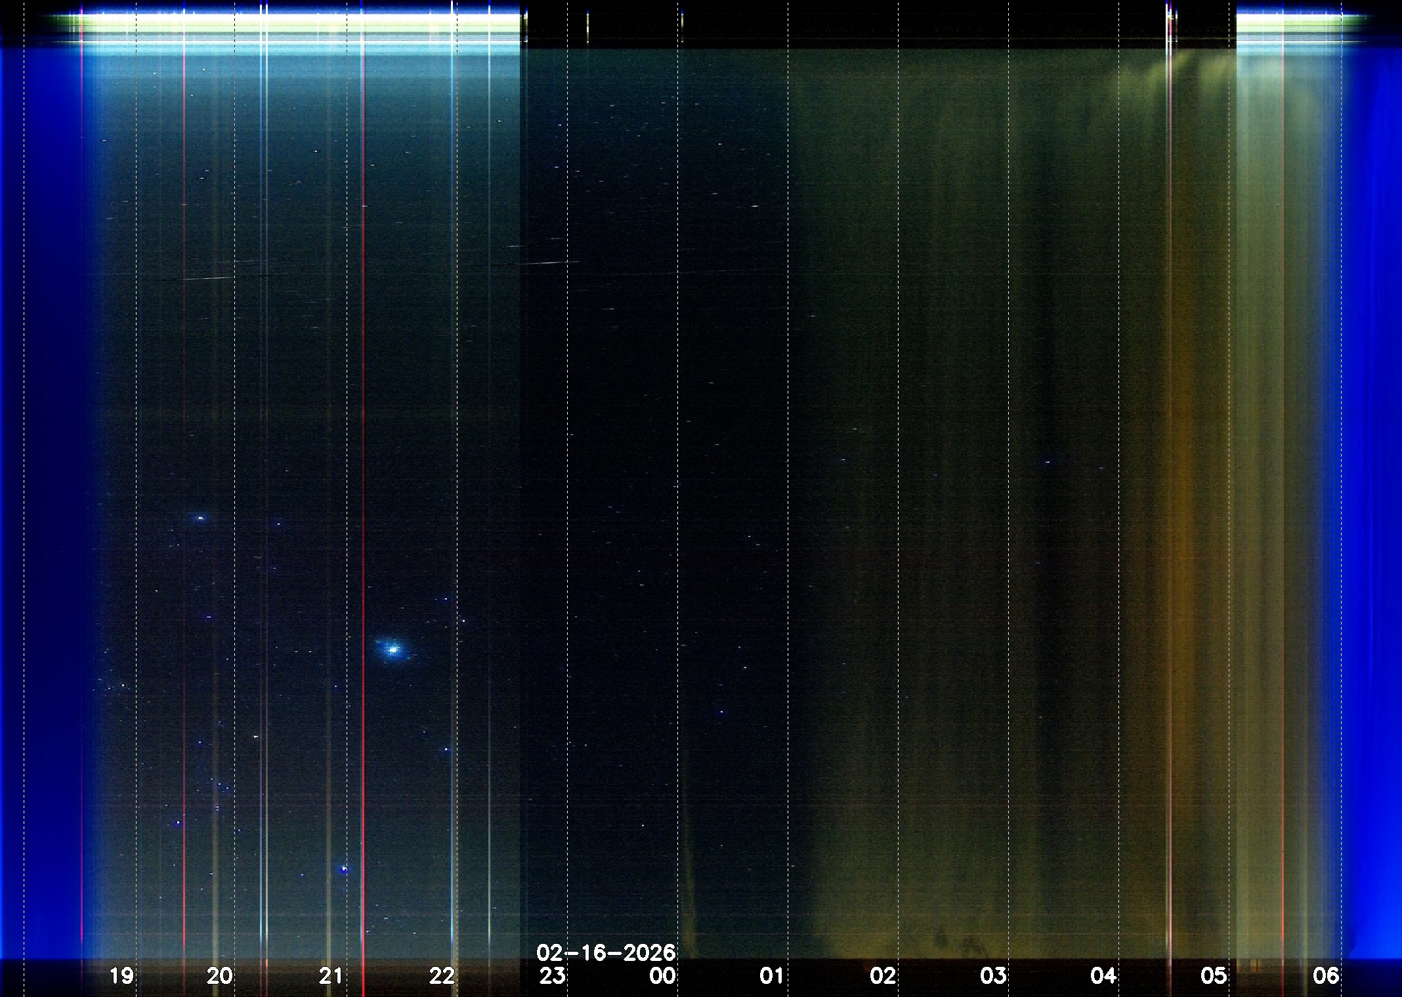Click the 19 hour label
1402x997 pixels.
(x=121, y=975)
